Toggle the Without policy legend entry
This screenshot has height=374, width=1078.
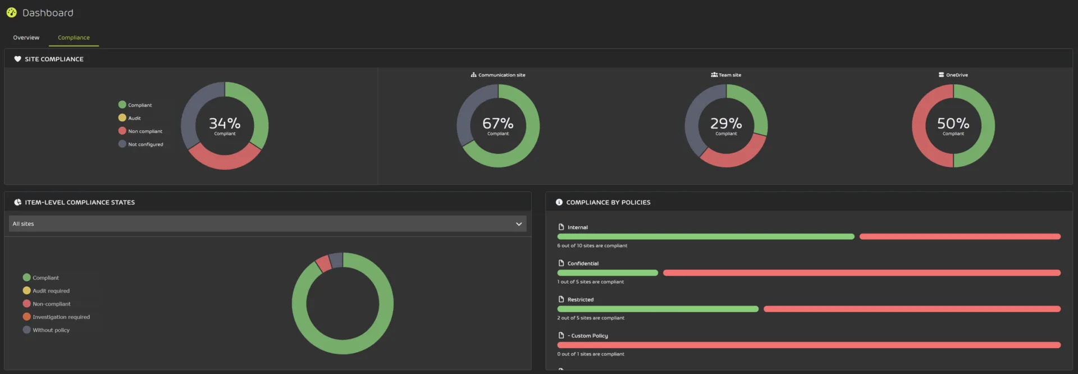[46, 330]
